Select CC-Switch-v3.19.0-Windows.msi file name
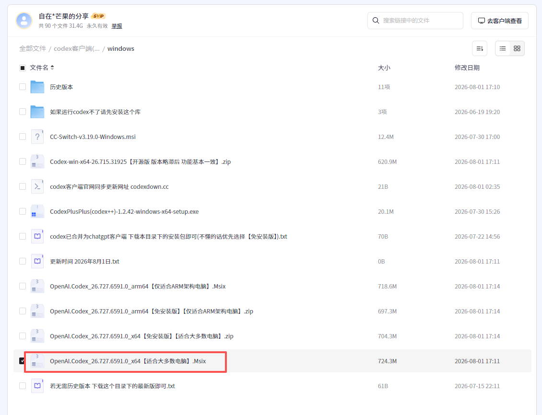The height and width of the screenshot is (415, 542). coord(93,137)
